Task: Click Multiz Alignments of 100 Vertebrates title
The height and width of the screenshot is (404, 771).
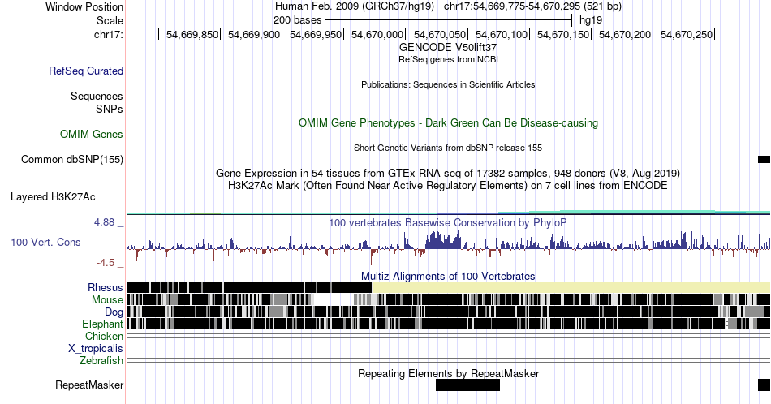Action: [x=448, y=276]
